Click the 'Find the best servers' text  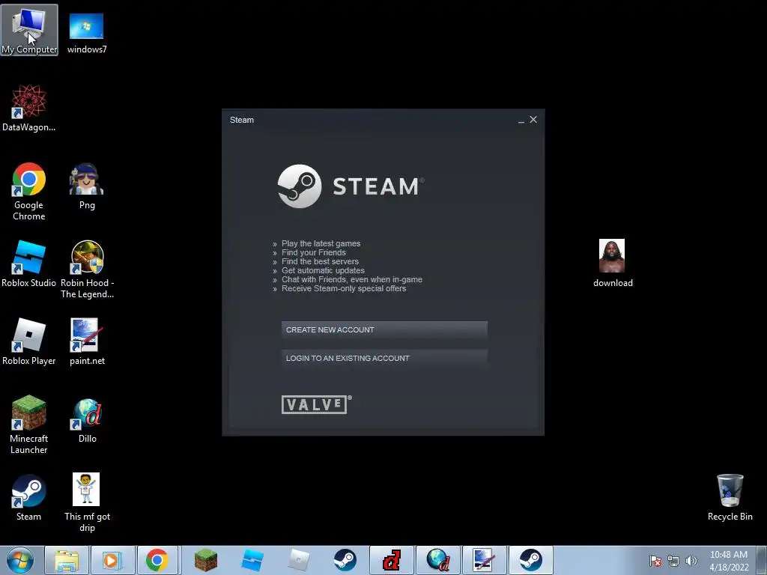click(x=320, y=261)
